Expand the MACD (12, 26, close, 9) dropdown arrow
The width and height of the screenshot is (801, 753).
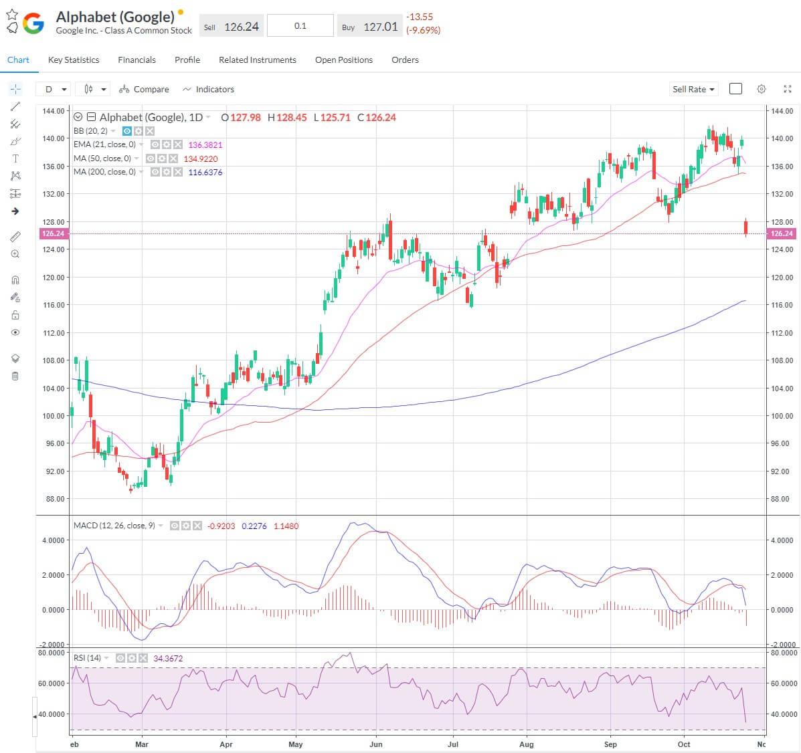pyautogui.click(x=161, y=526)
